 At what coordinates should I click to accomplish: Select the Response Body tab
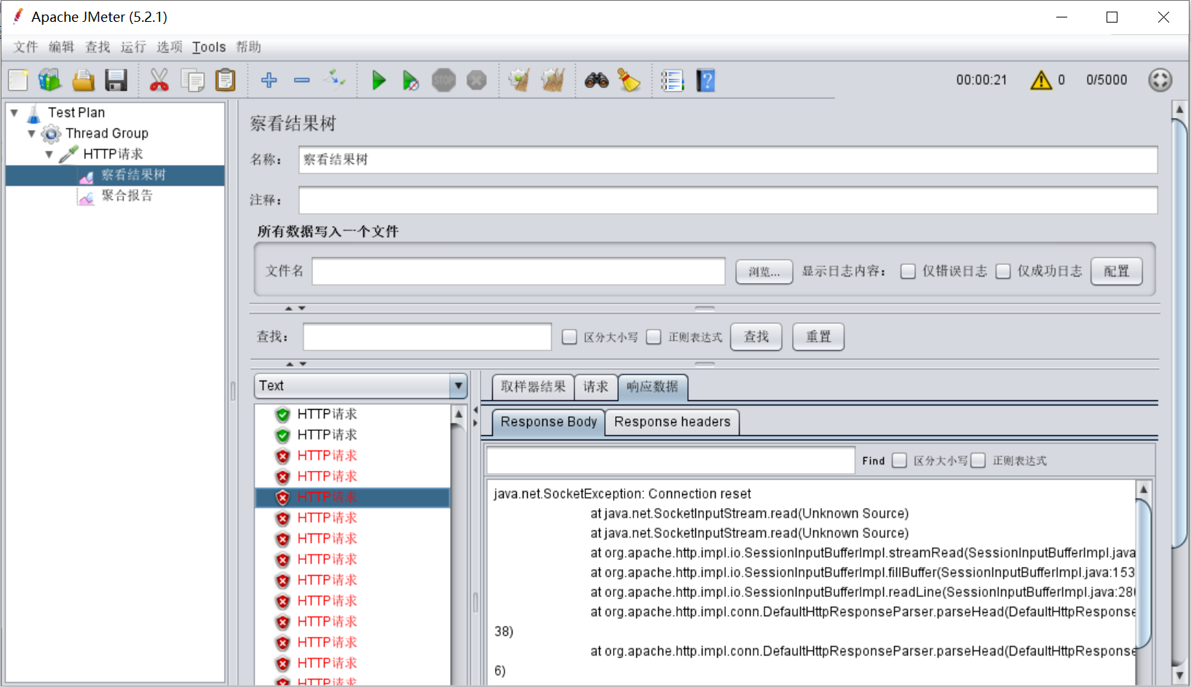[x=548, y=422]
